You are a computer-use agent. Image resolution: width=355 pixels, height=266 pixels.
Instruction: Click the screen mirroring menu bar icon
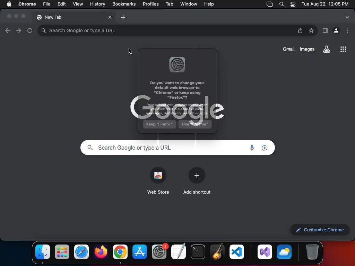pyautogui.click(x=269, y=4)
